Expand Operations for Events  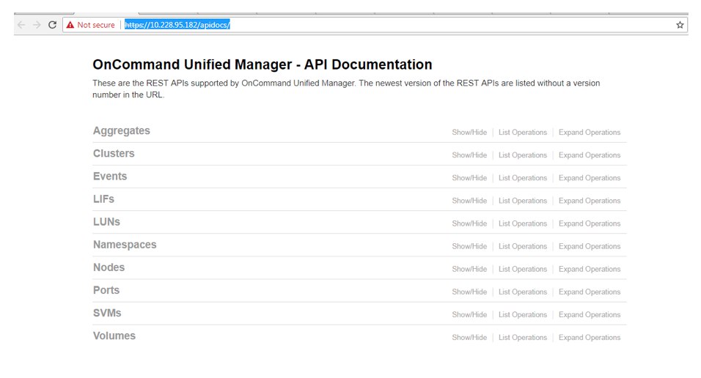click(x=590, y=178)
